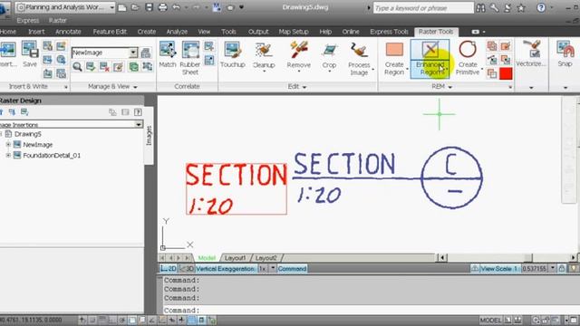Viewport: 580px width, 326px height.
Task: Activate the Touchup edit tool
Action: (x=233, y=54)
